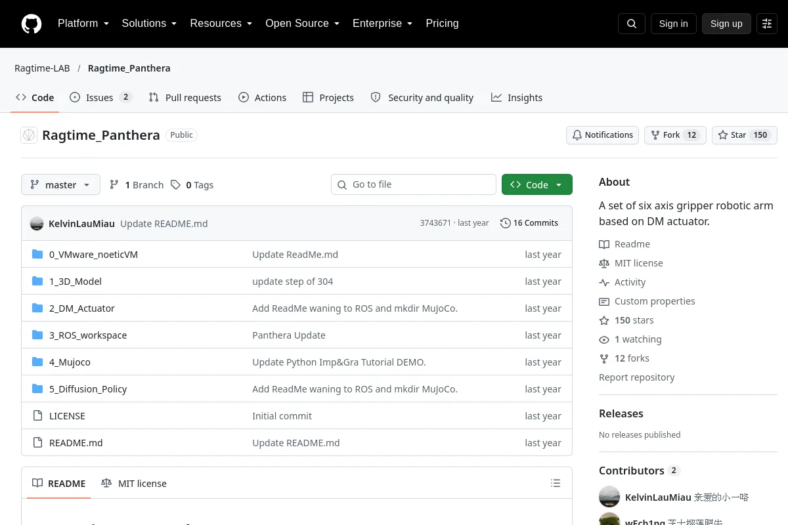Image resolution: width=788 pixels, height=525 pixels.
Task: Open the green Code dropdown button
Action: [537, 185]
